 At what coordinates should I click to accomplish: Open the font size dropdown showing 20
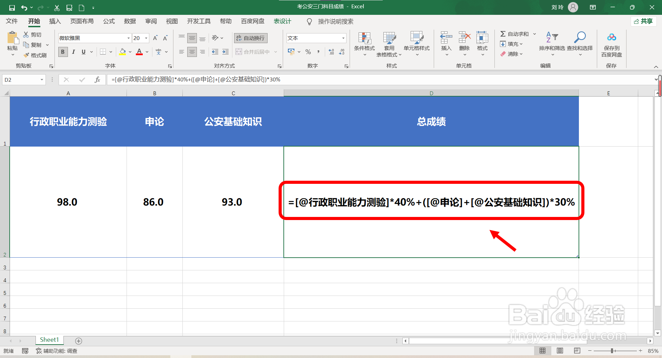pos(146,38)
